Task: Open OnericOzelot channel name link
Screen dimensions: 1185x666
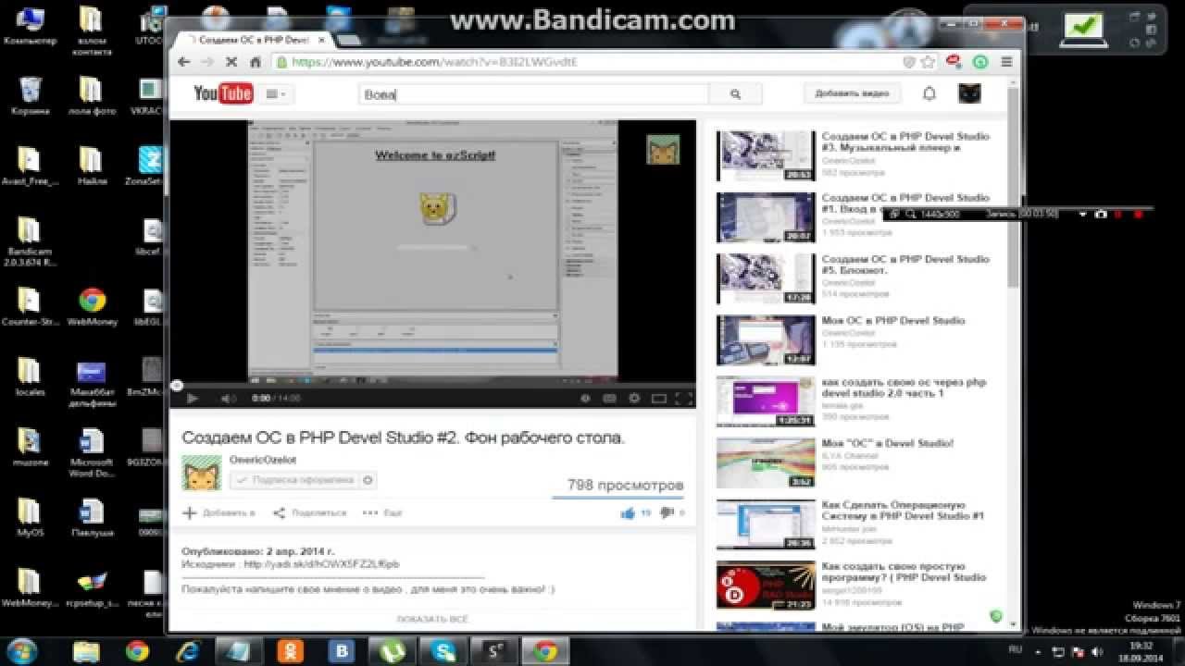Action: tap(263, 460)
